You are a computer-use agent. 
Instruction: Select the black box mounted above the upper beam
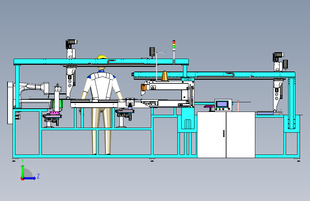tap(152, 52)
